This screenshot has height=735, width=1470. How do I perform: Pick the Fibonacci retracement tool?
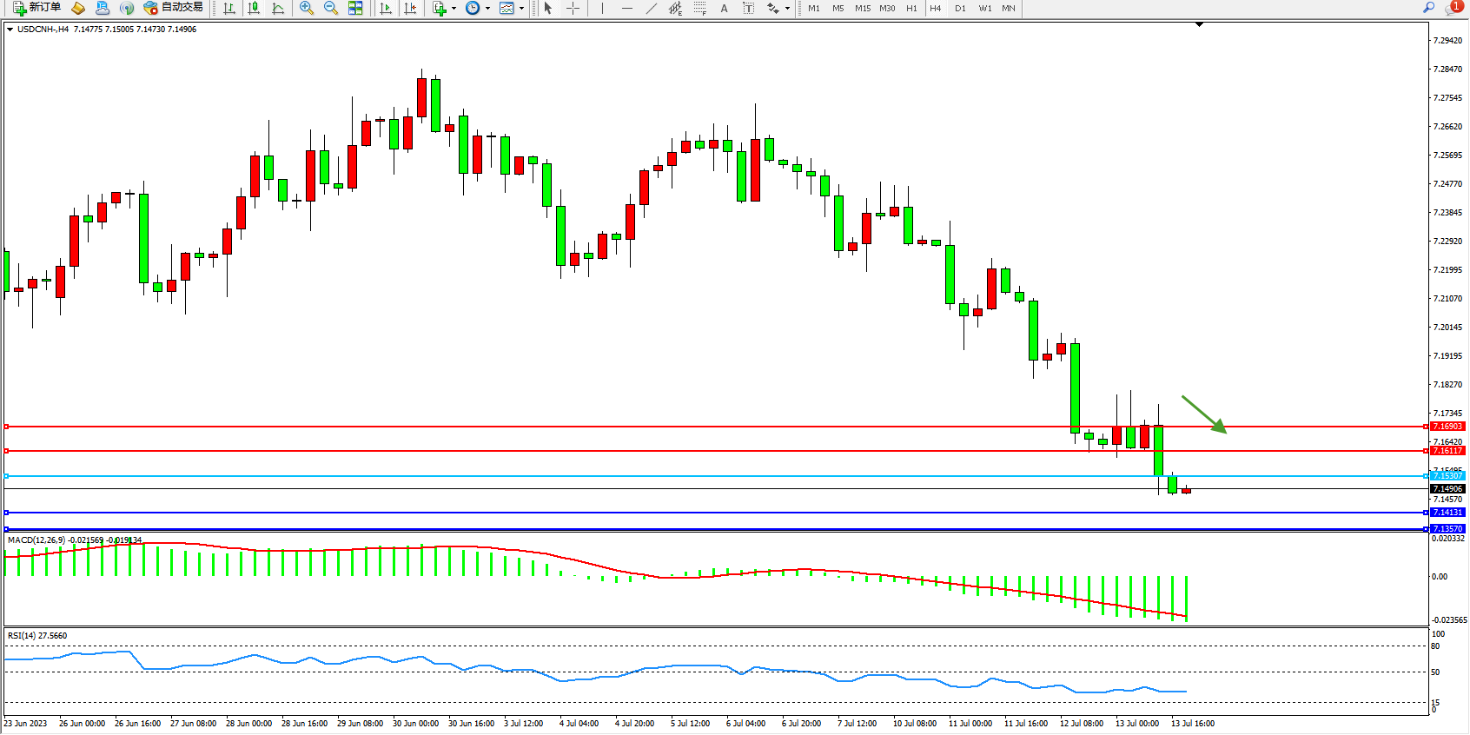tap(700, 8)
